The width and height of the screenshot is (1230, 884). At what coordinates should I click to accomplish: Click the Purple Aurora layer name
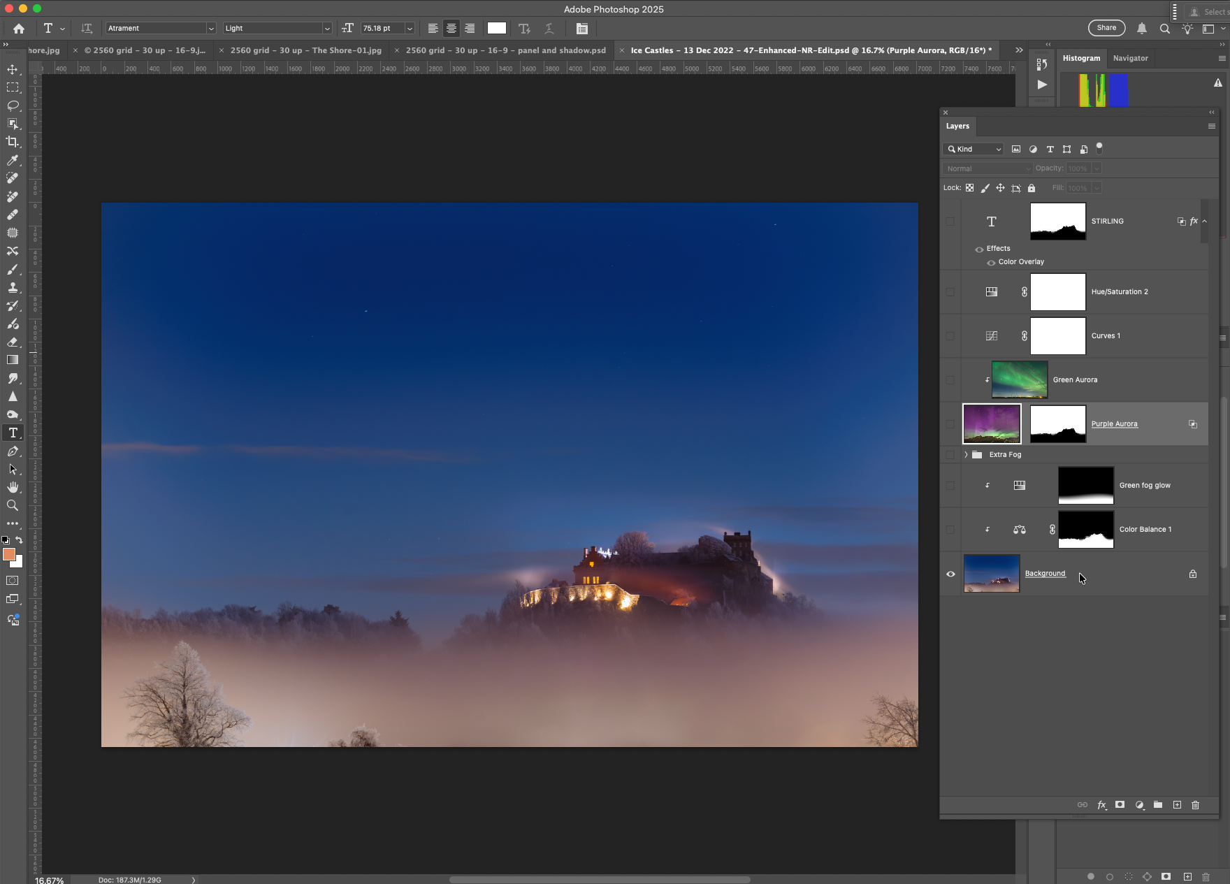[x=1114, y=424]
